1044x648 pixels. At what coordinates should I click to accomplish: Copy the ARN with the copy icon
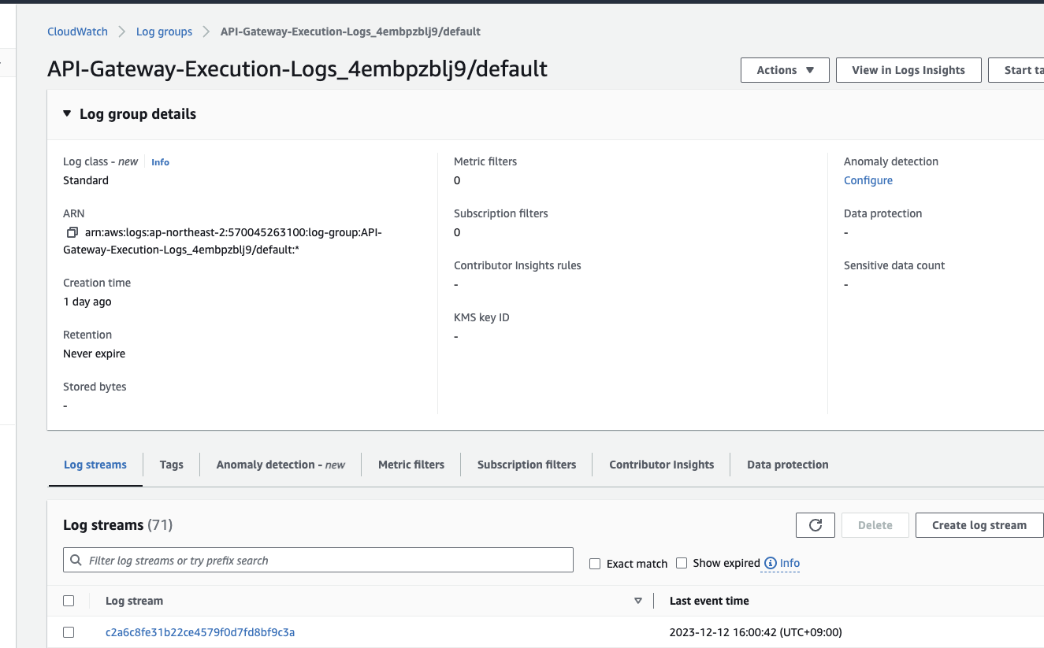click(x=72, y=232)
